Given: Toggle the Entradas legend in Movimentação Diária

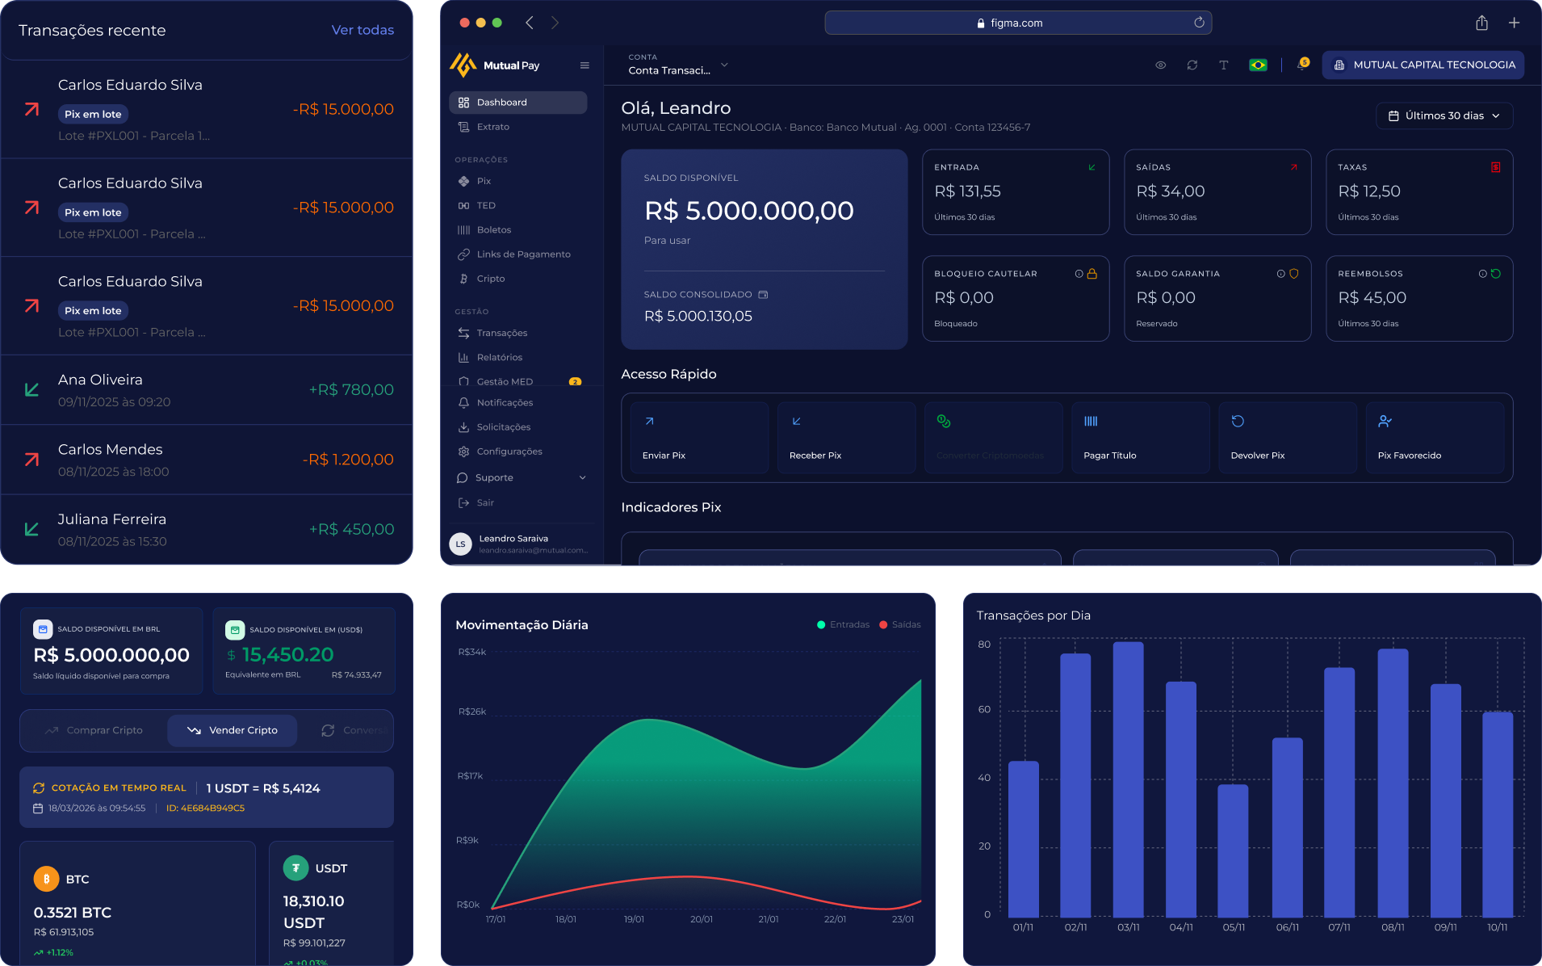Looking at the screenshot, I should [x=843, y=624].
